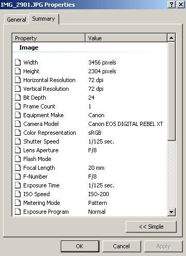
Task: Click the Pattern value
Action: 97,203
